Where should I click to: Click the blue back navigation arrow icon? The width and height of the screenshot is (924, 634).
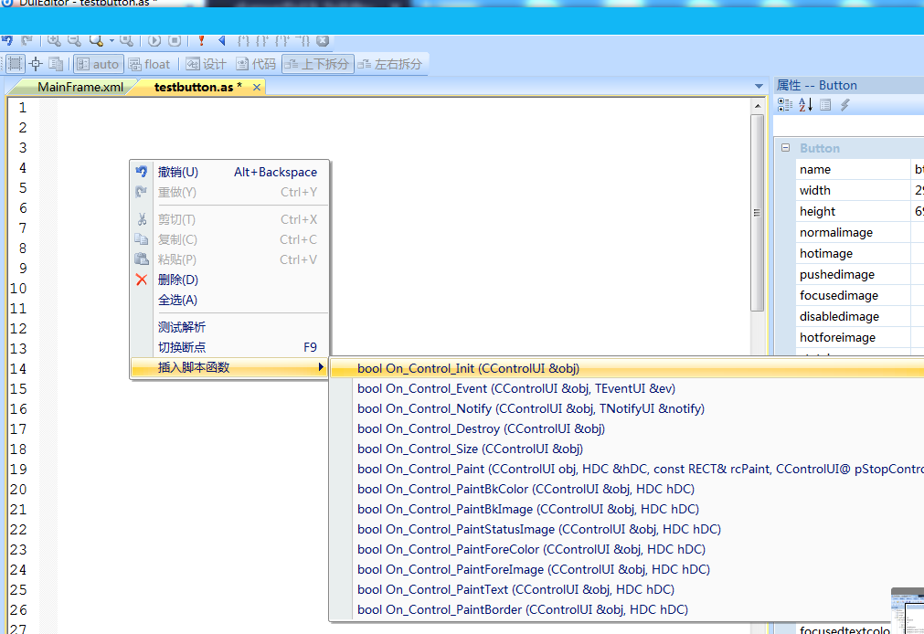(x=220, y=41)
